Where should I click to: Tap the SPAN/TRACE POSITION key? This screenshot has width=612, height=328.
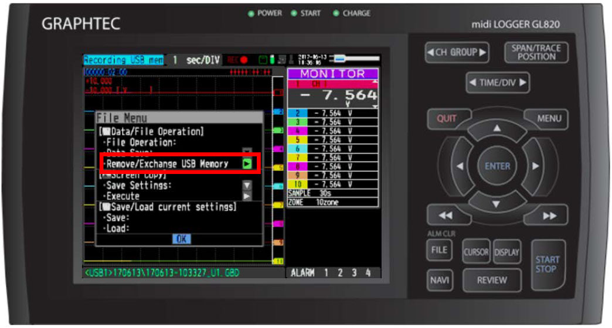[x=536, y=52]
